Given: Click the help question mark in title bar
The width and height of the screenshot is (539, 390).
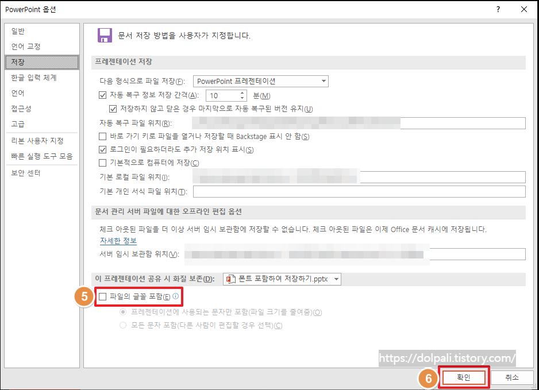Looking at the screenshot, I should [x=498, y=9].
